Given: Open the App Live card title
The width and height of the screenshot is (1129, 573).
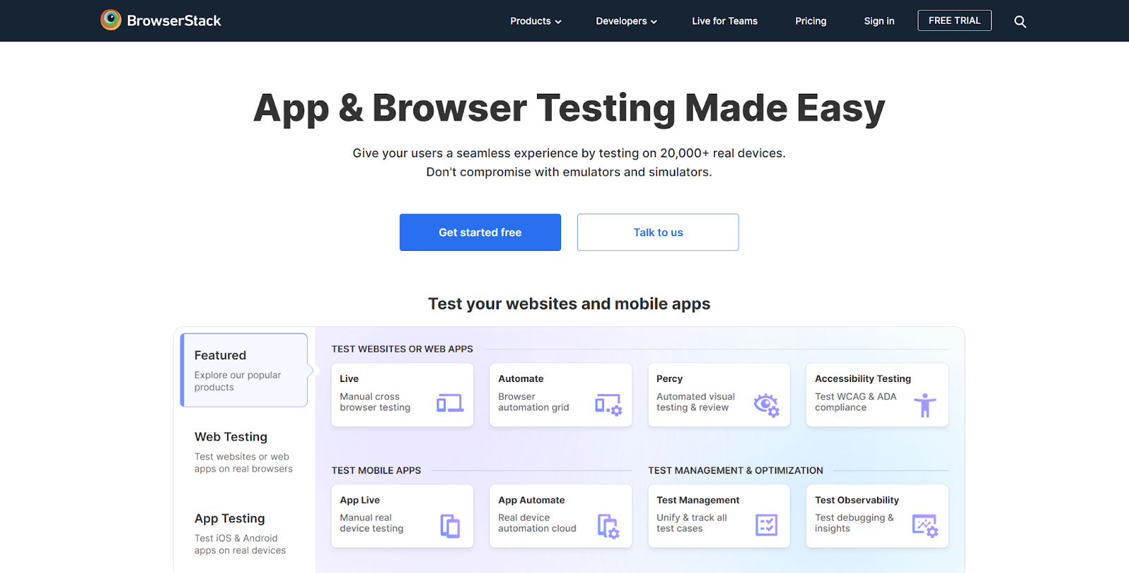Looking at the screenshot, I should tap(360, 500).
